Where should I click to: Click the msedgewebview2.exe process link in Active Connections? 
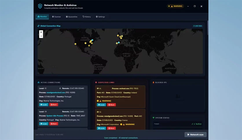56,93
